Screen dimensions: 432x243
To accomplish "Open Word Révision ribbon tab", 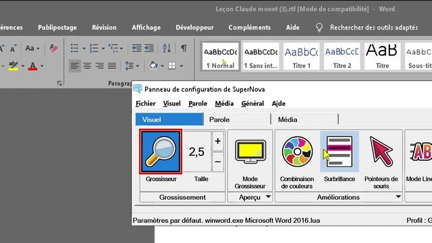I will [x=104, y=28].
